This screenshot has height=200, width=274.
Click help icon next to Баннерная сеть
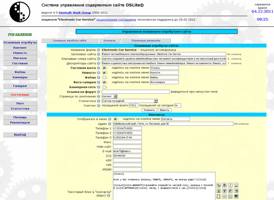pos(99,87)
